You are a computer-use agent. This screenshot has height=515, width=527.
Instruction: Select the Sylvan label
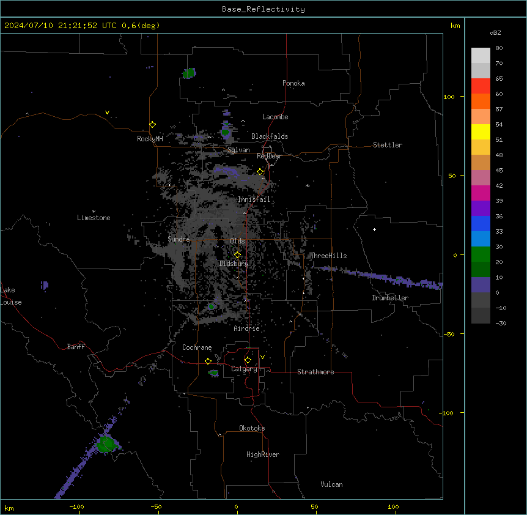tap(238, 150)
